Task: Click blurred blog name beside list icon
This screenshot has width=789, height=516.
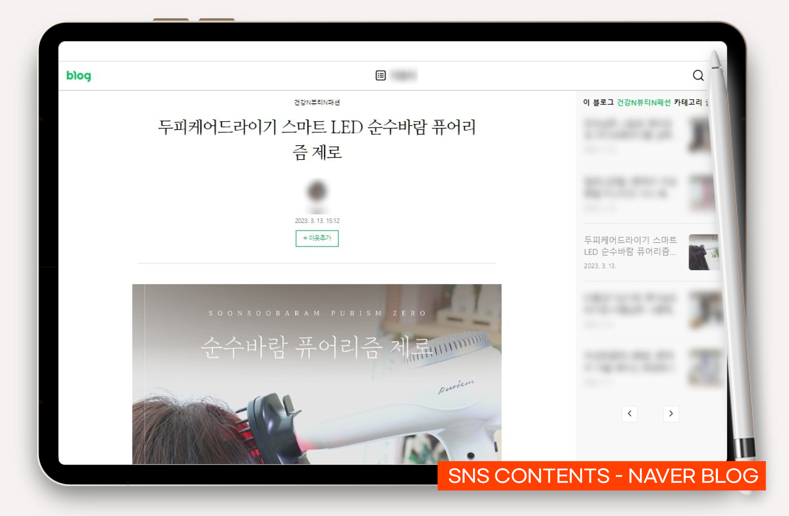Action: click(x=404, y=75)
